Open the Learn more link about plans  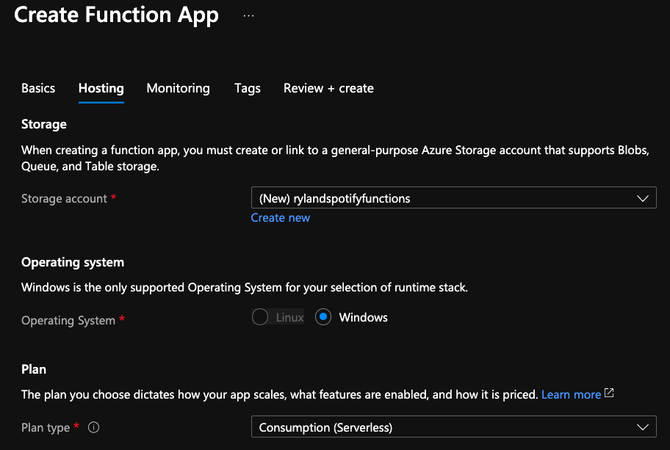[571, 394]
